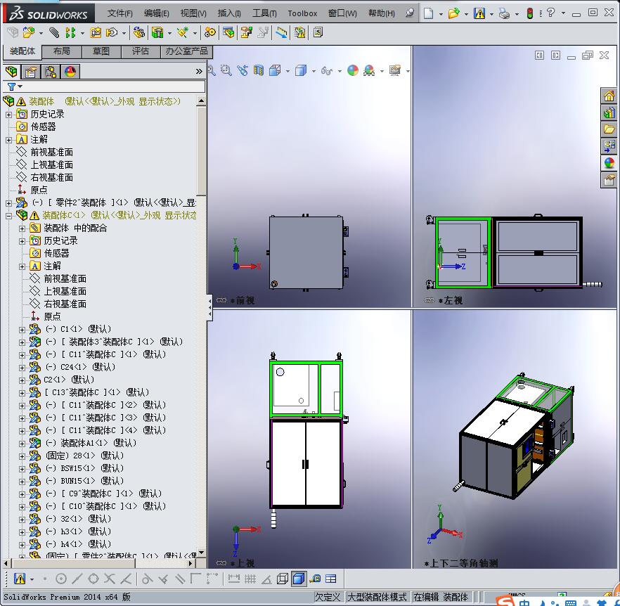
Task: Open the FeatureManager design tree tab
Action: [x=11, y=72]
